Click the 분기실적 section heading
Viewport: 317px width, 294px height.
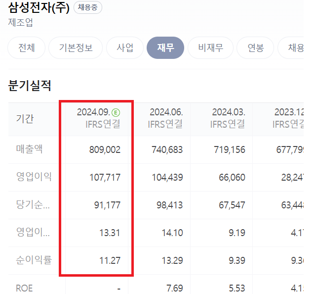[30, 86]
